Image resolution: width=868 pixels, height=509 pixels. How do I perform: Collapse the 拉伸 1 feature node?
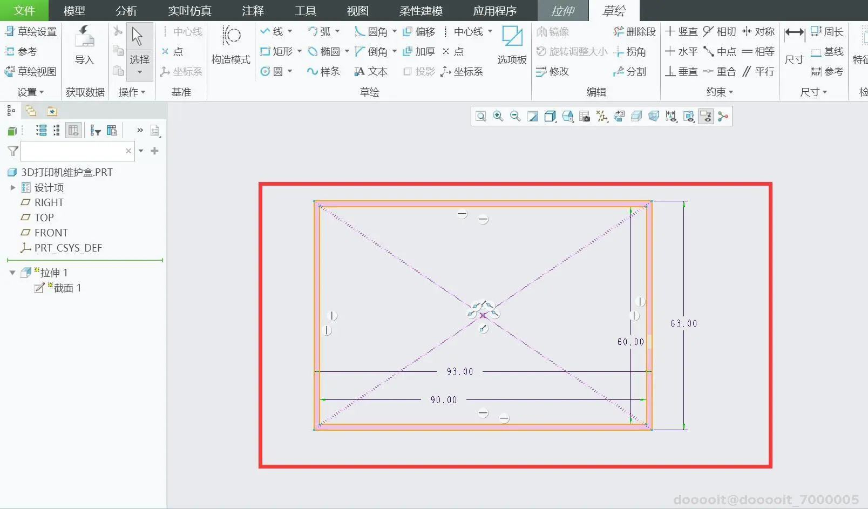tap(12, 273)
